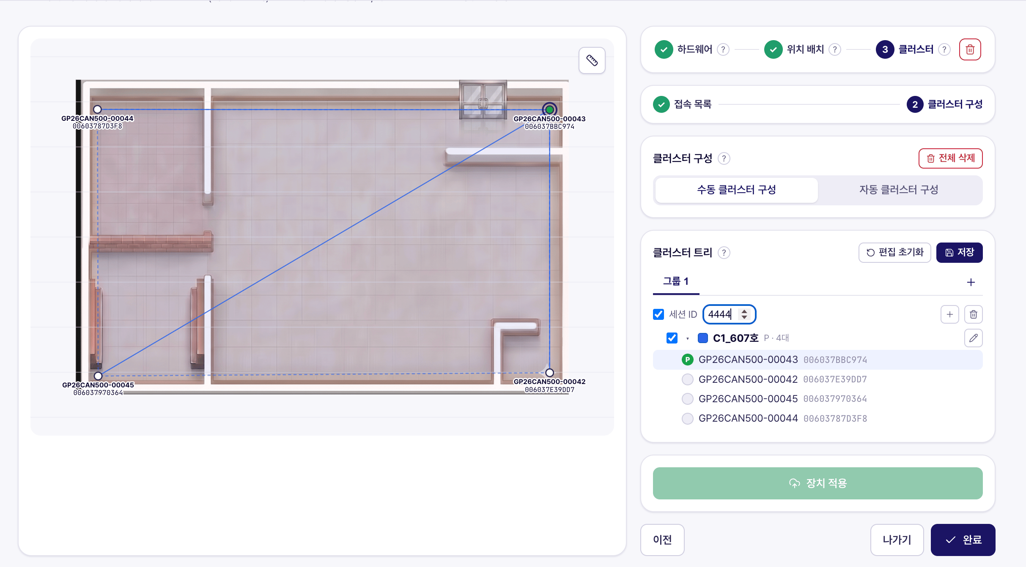This screenshot has height=567, width=1026.
Task: Open the ruler measurement tool
Action: 592,60
